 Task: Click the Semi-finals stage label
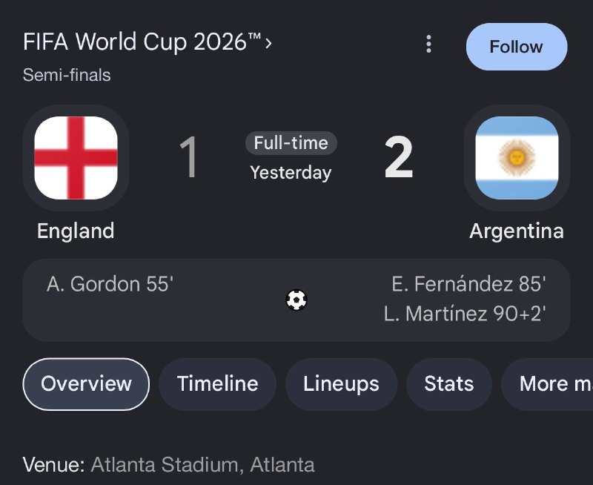coord(67,75)
